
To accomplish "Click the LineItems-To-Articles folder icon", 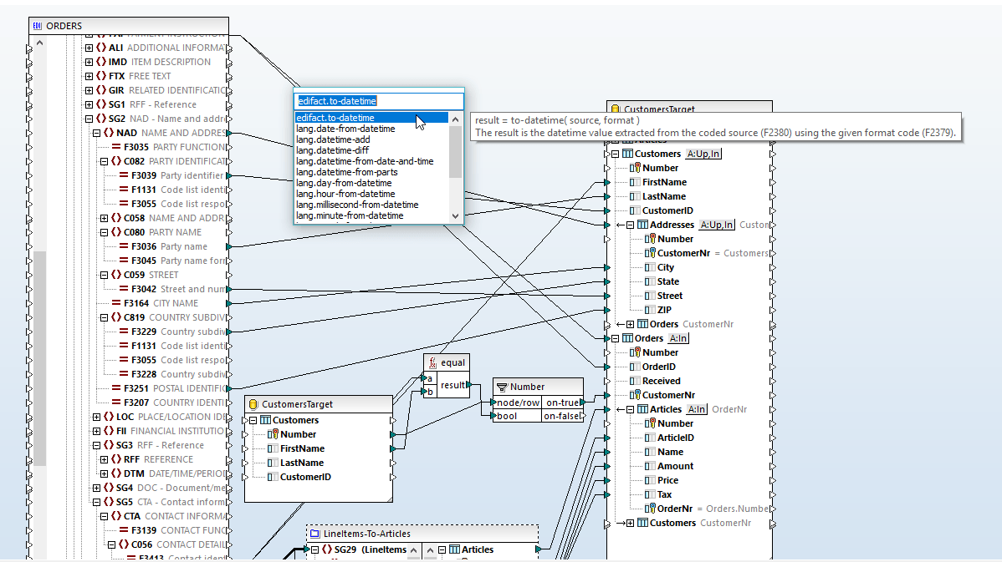I will pyautogui.click(x=314, y=534).
